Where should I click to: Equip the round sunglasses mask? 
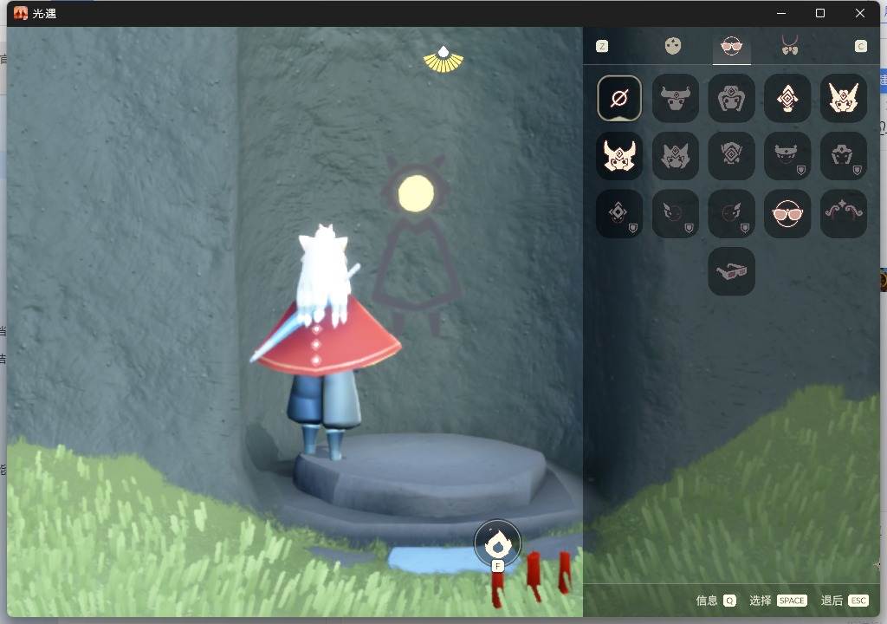coord(787,213)
